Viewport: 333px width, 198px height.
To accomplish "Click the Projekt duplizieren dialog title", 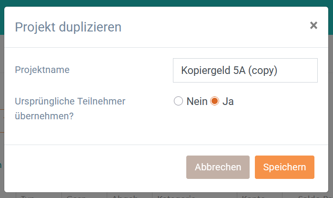I will coord(68,27).
